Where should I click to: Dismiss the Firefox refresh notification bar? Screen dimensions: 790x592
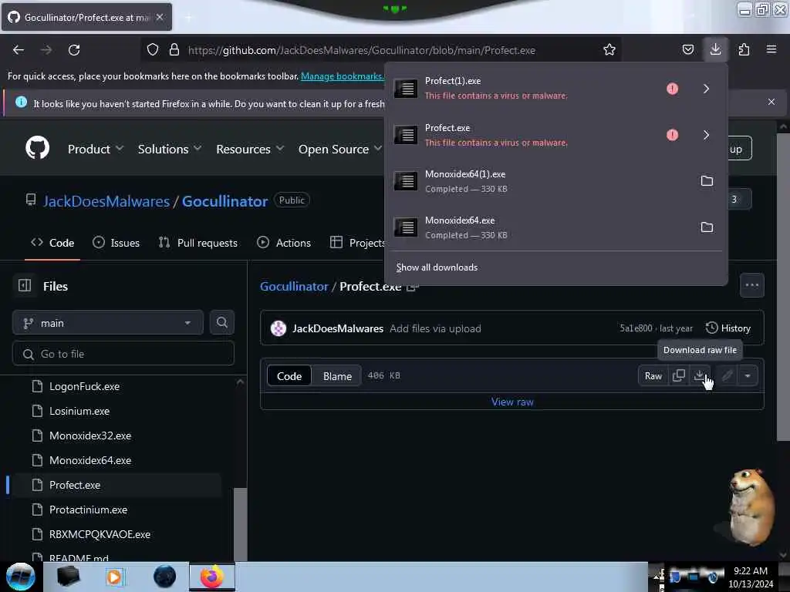[x=771, y=102]
